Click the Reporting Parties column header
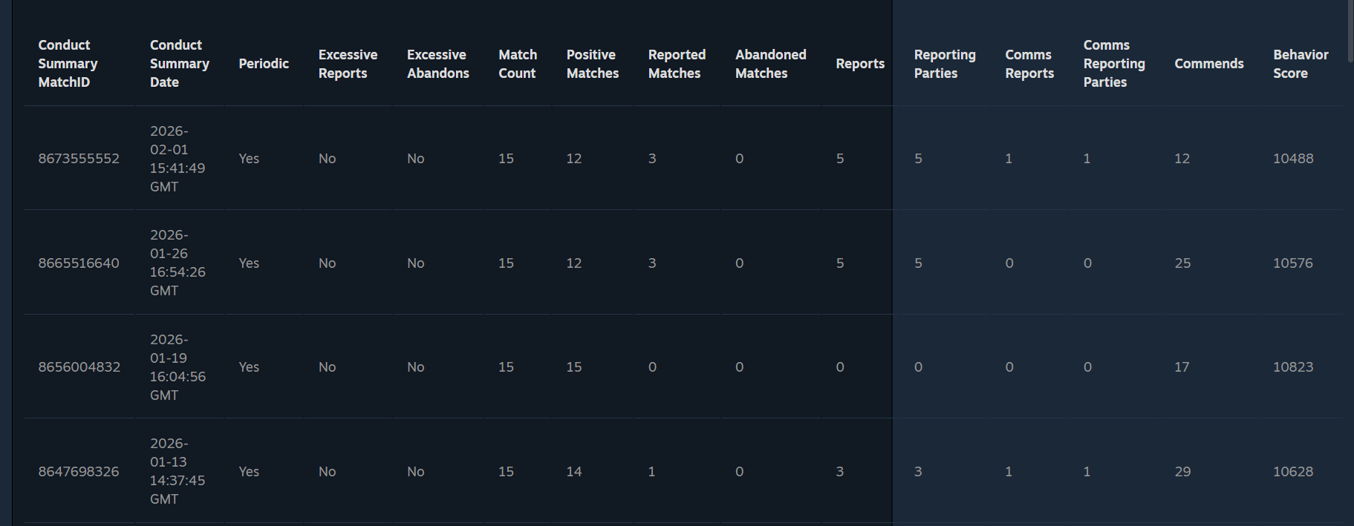 tap(944, 64)
